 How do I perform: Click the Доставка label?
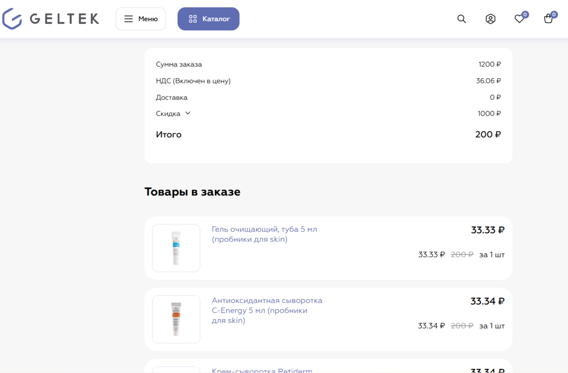(x=171, y=97)
